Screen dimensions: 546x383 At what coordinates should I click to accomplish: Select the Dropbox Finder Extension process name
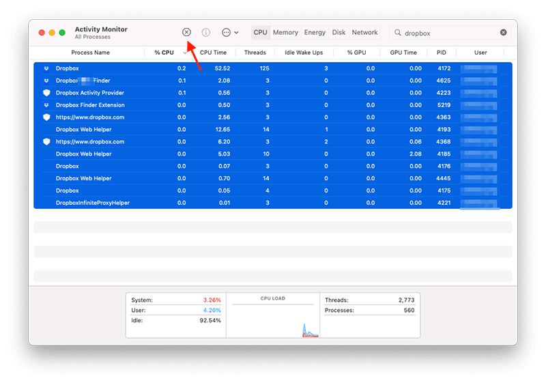90,105
